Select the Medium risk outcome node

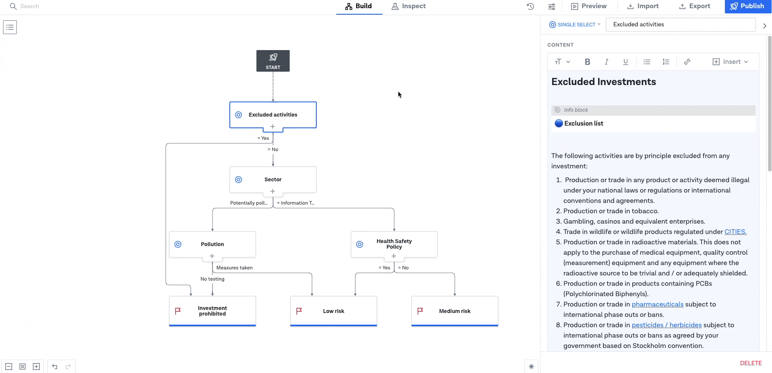click(x=455, y=311)
